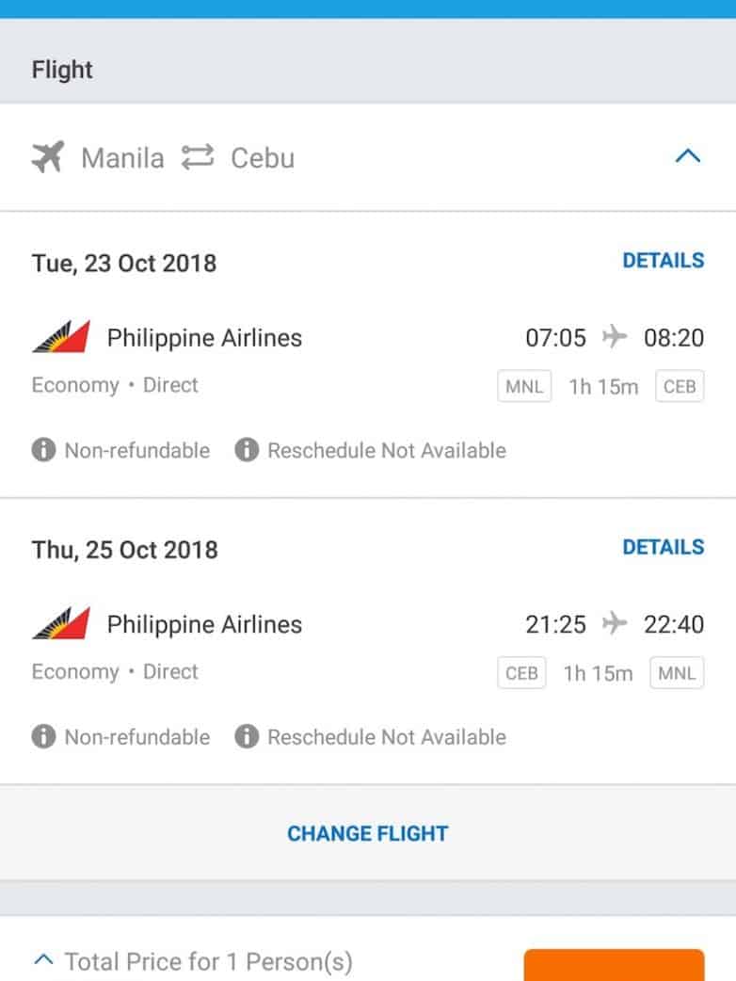Viewport: 736px width, 981px height.
Task: Tap the Non-refundable info icon for the 25 Oct flight
Action: tap(43, 736)
